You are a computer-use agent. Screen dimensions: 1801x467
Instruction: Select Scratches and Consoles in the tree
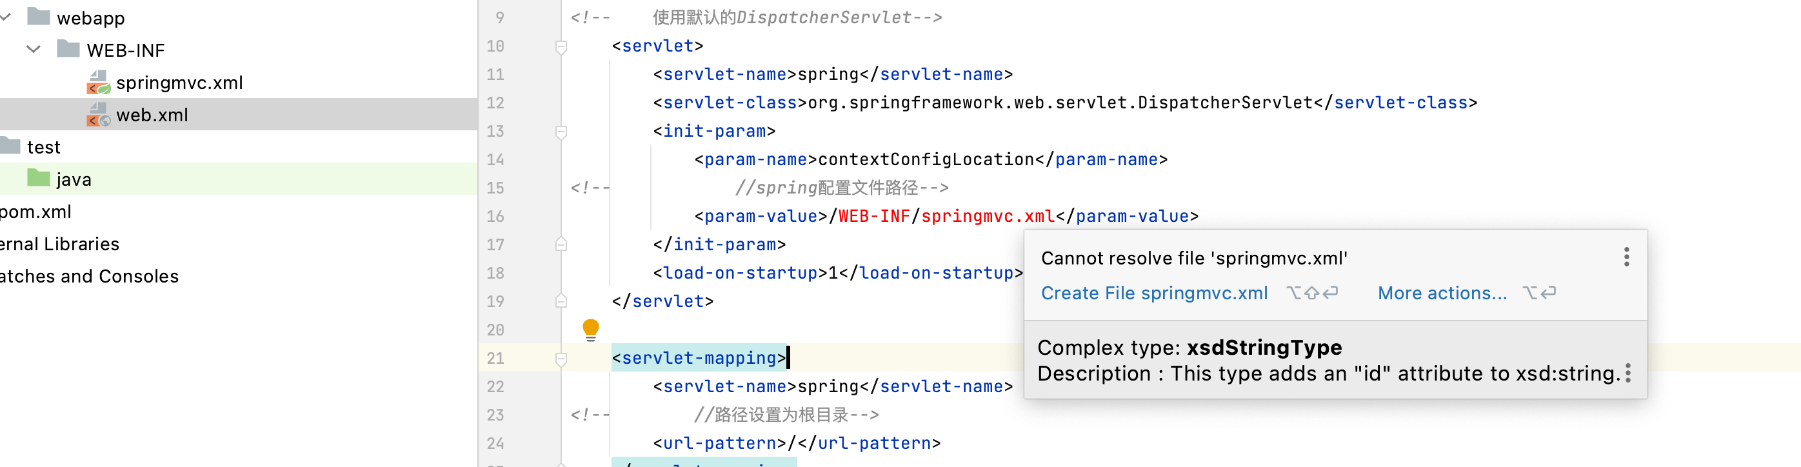(x=90, y=276)
